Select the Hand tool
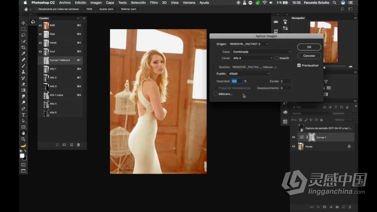Viewport: 377px width, 212px height. pos(24,133)
